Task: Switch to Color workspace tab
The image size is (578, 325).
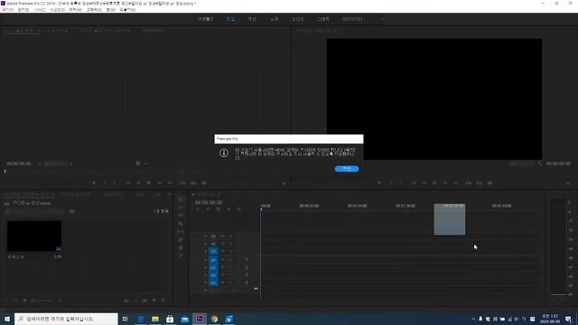Action: pos(252,19)
